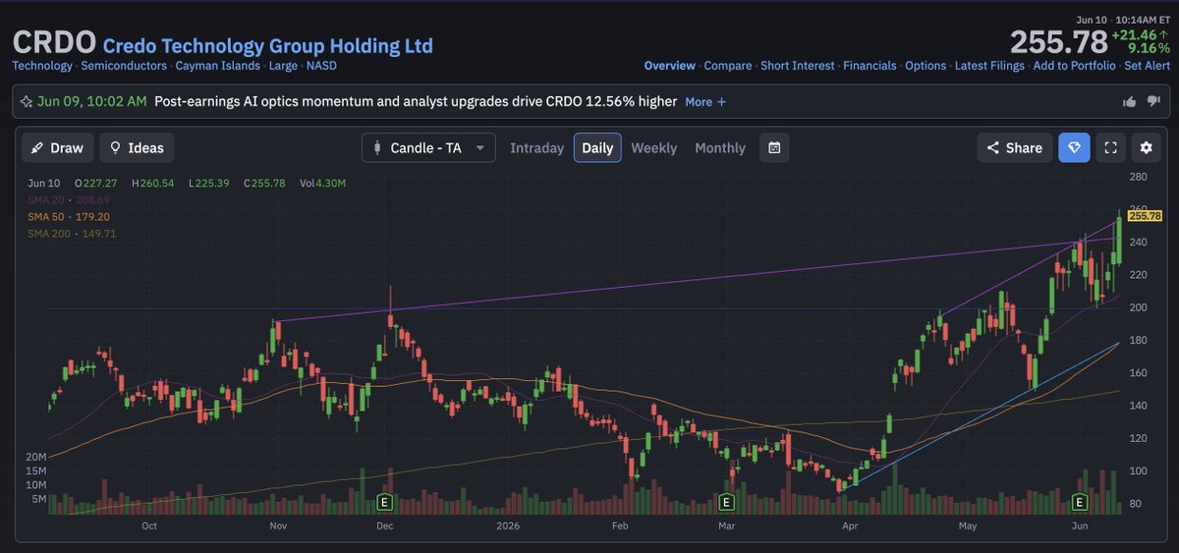Click the blue diamond premium icon

coord(1074,147)
